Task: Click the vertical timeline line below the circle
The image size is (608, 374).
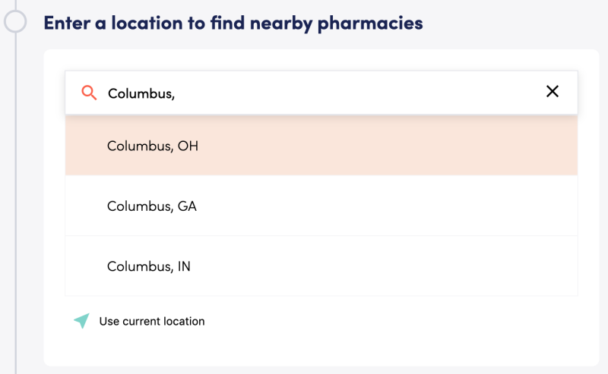Action: tap(16, 190)
